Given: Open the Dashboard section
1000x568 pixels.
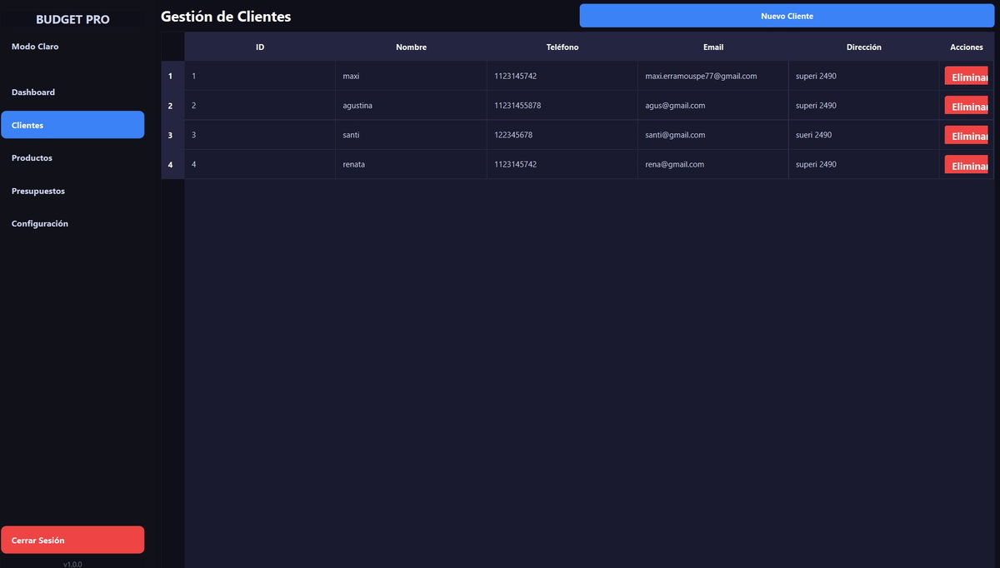Looking at the screenshot, I should tap(33, 92).
